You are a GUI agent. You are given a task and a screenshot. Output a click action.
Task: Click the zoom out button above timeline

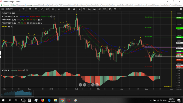pos(84,85)
